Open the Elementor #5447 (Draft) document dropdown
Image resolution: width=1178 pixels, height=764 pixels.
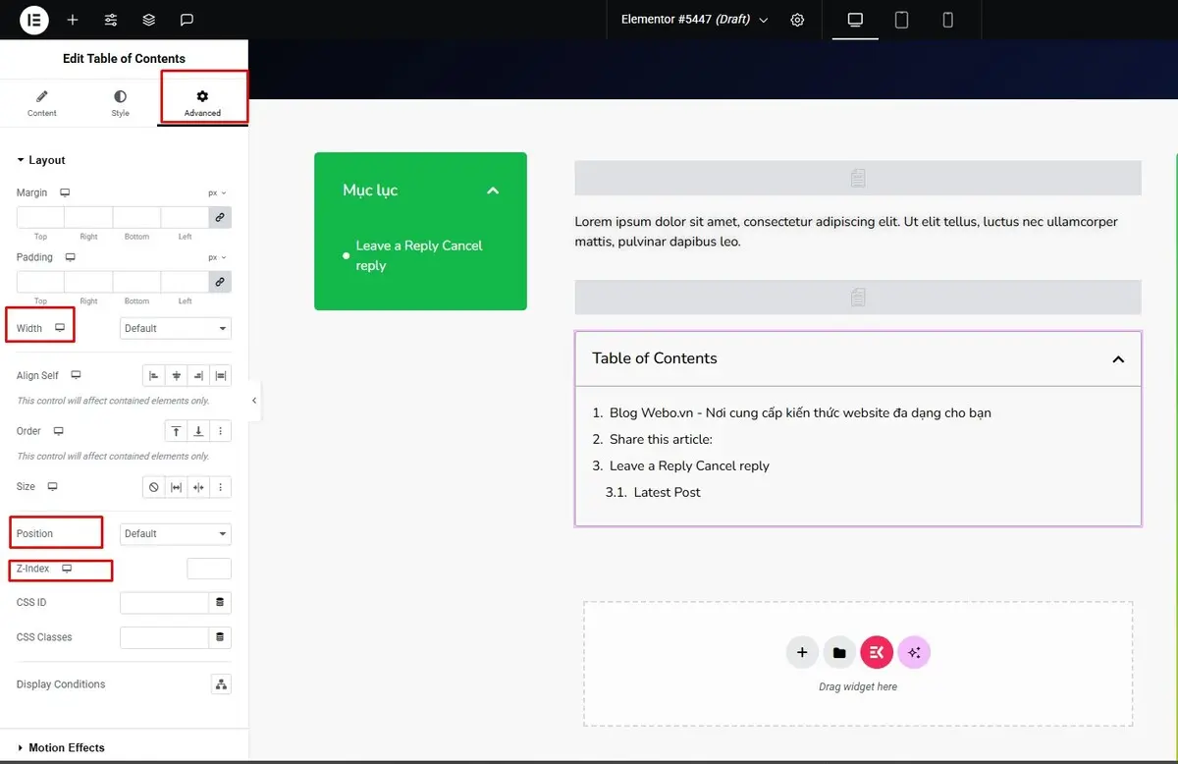[694, 20]
